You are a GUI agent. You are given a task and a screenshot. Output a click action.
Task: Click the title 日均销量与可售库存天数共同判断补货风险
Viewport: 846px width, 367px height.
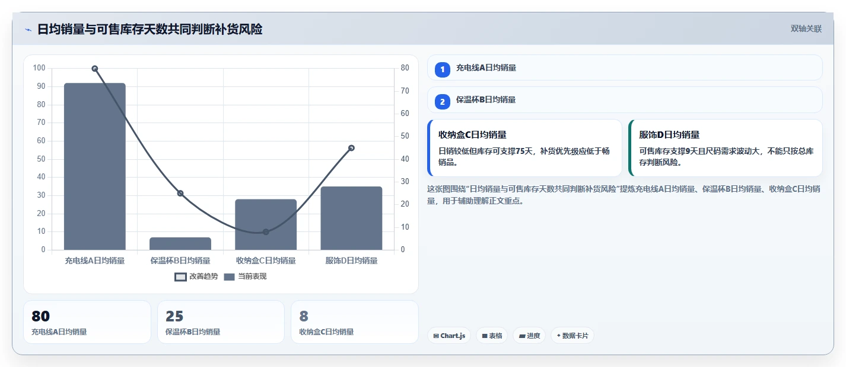click(150, 29)
